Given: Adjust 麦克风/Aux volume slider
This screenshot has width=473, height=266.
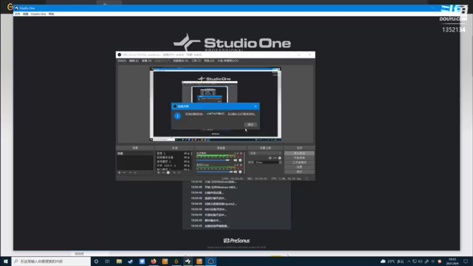Looking at the screenshot, I should point(215,172).
